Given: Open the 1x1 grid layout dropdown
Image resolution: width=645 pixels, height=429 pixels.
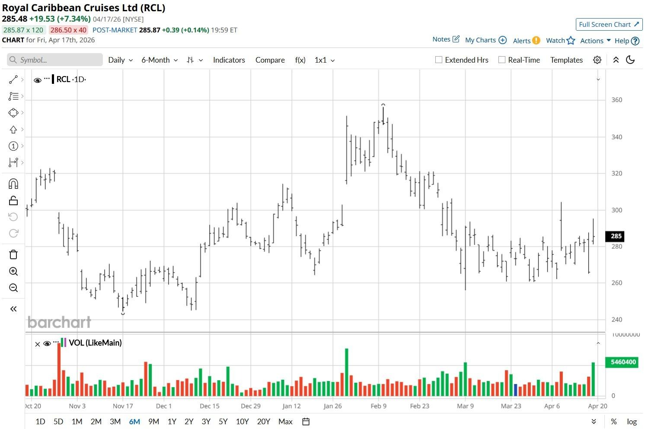Looking at the screenshot, I should (325, 60).
